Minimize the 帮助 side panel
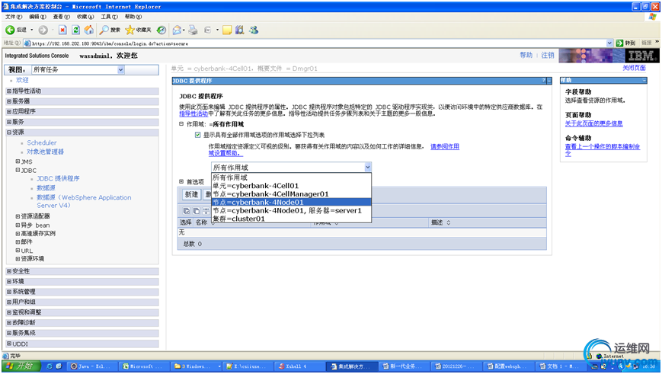Screen dimensions: 662x374 [x=644, y=80]
